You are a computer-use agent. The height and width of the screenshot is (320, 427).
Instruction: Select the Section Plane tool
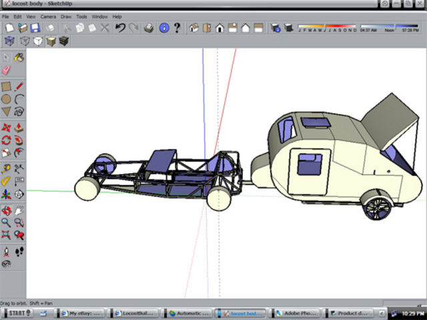point(19,194)
